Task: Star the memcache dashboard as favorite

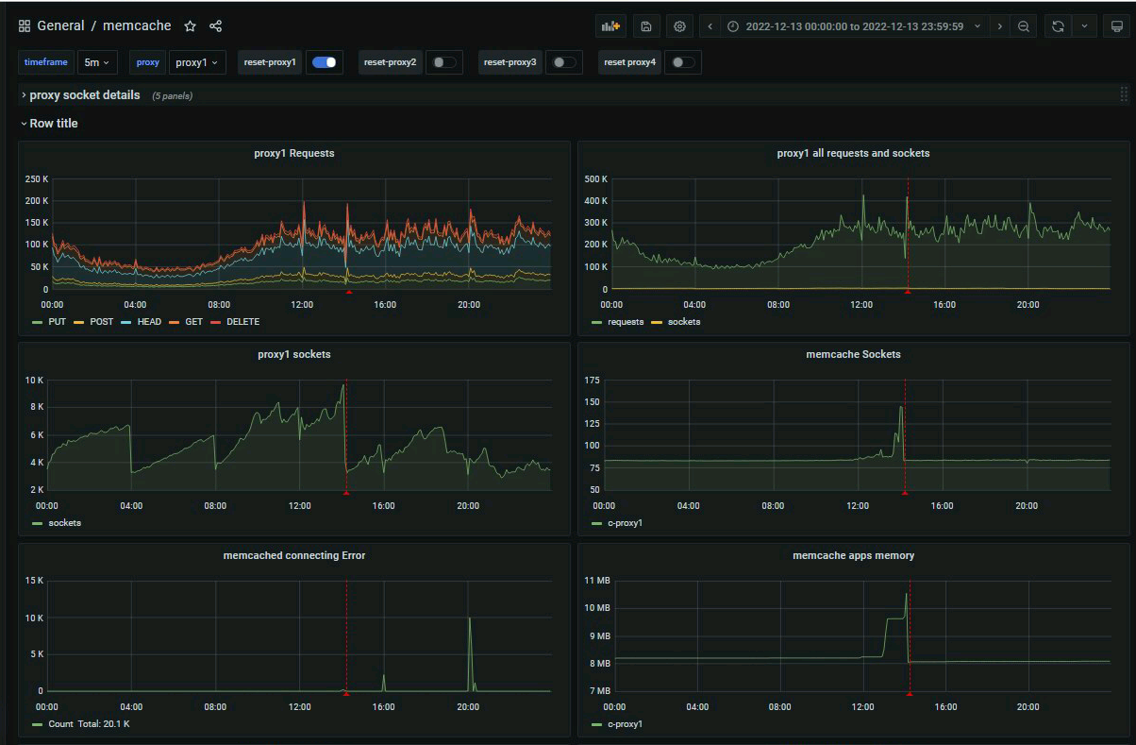Action: pyautogui.click(x=190, y=26)
